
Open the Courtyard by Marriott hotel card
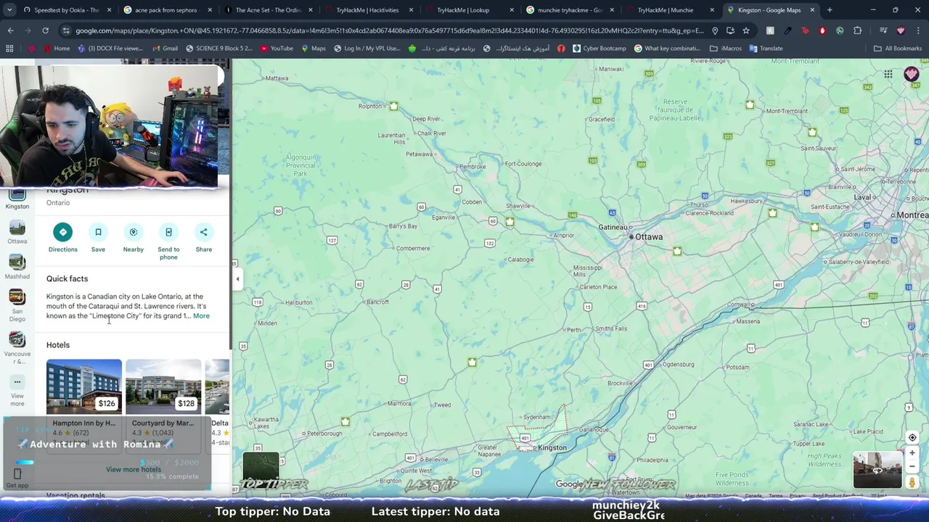[163, 398]
